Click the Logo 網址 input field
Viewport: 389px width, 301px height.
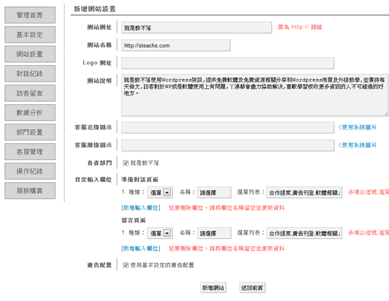tap(228, 63)
